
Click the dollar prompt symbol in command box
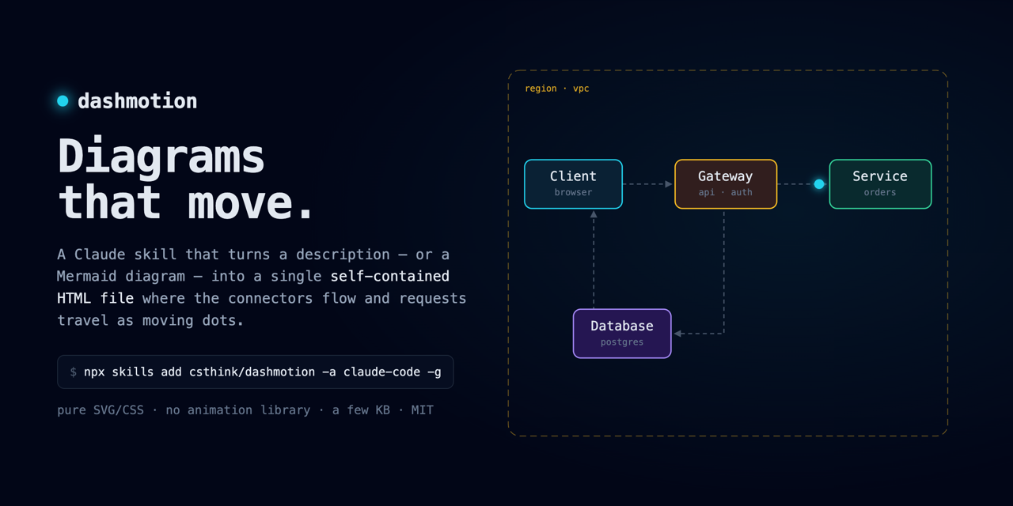[x=73, y=372]
